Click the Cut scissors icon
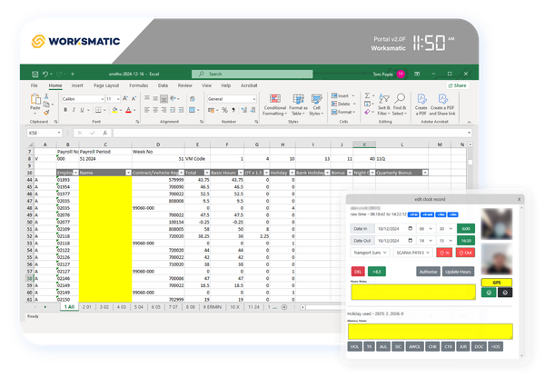Image resolution: width=545 pixels, height=388 pixels. (46, 96)
